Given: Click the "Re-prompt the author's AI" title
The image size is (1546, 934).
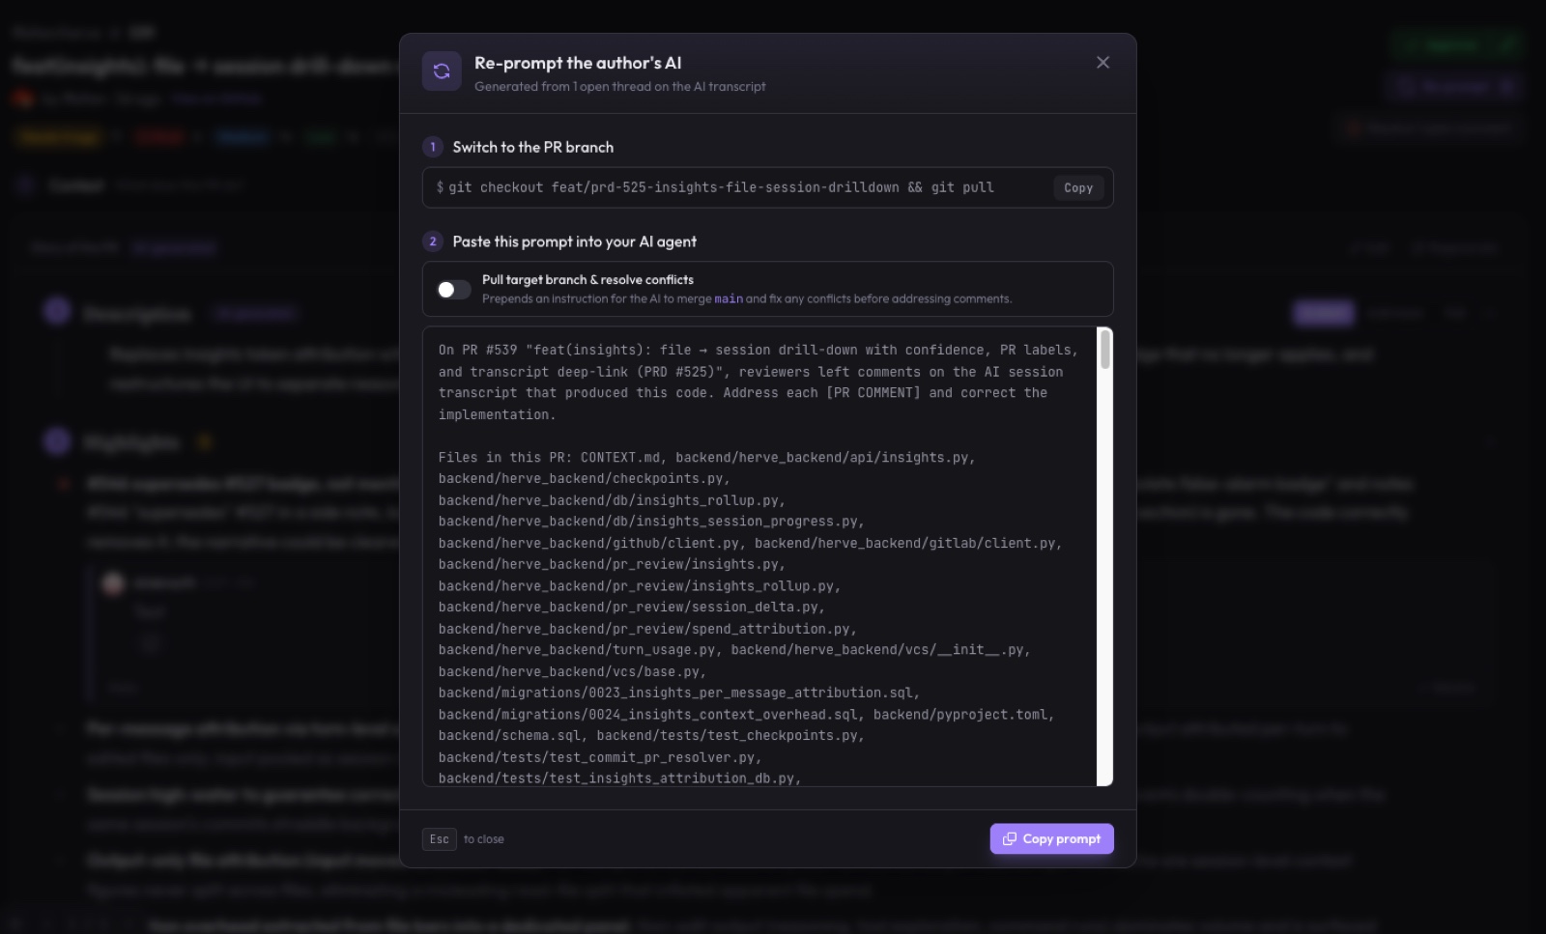Looking at the screenshot, I should coord(578,63).
